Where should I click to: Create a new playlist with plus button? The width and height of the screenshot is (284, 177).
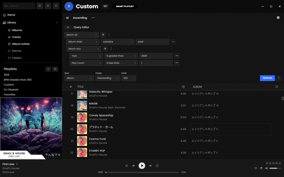point(48,69)
